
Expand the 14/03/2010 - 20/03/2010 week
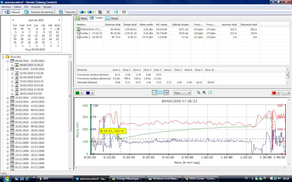(x=8, y=102)
